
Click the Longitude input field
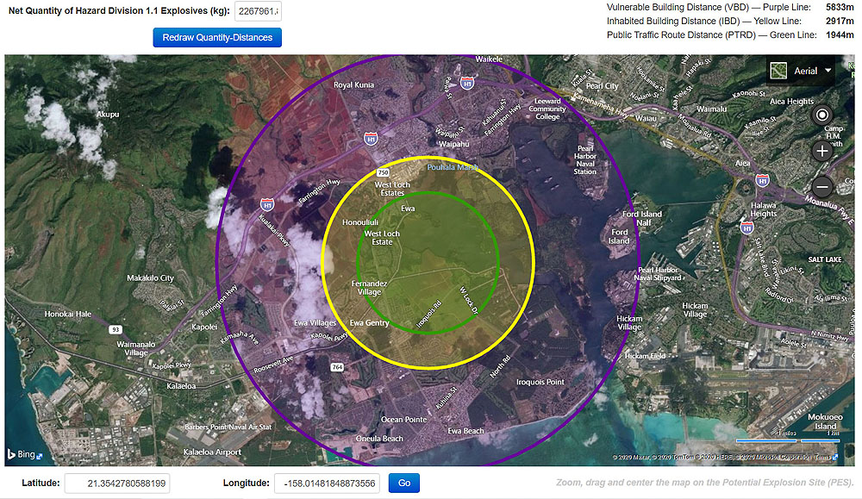[327, 483]
